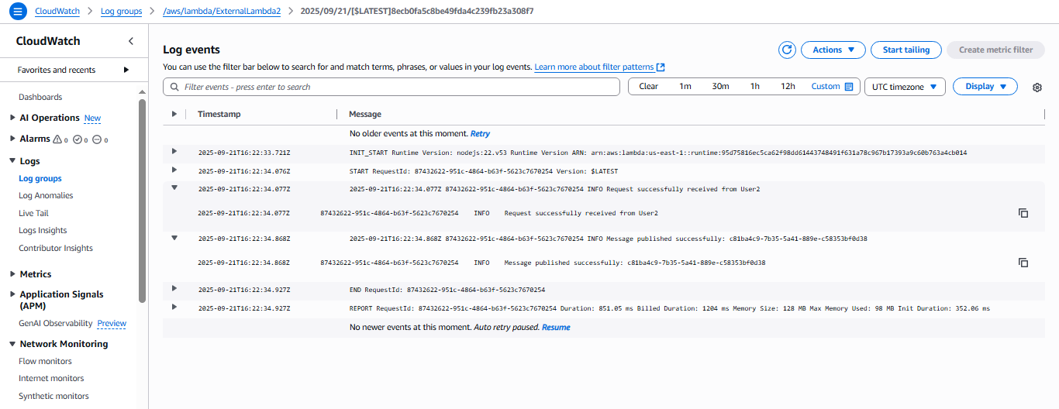The height and width of the screenshot is (409, 1059).
Task: Collapse the Logs section
Action: (12, 161)
